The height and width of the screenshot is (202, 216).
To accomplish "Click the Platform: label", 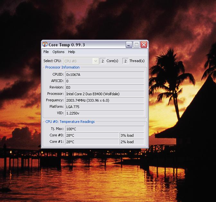I will pos(57,106).
